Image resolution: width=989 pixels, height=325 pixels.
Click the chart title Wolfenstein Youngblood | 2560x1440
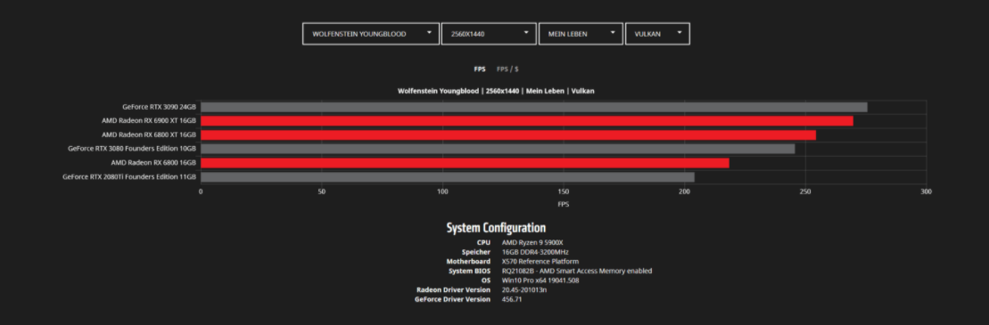(496, 92)
